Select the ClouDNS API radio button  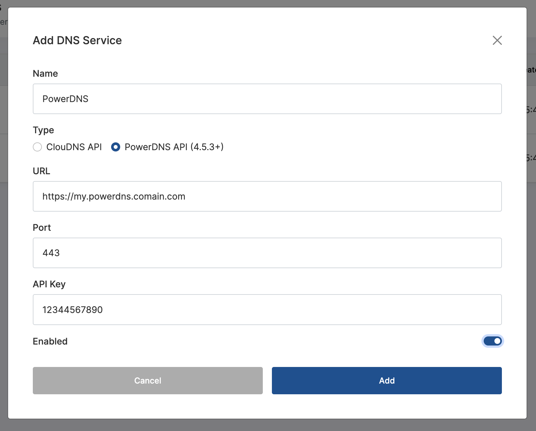[37, 147]
